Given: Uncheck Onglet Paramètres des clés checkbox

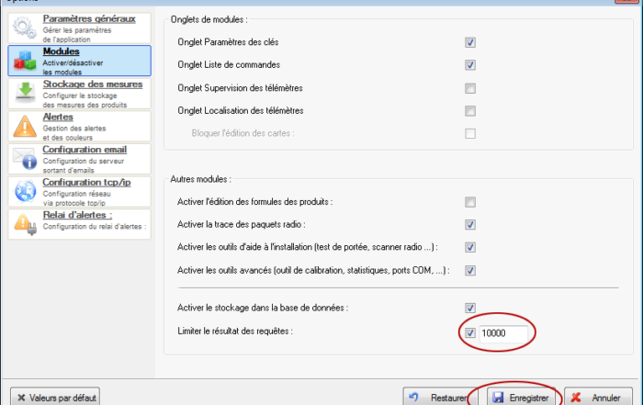Looking at the screenshot, I should point(470,42).
